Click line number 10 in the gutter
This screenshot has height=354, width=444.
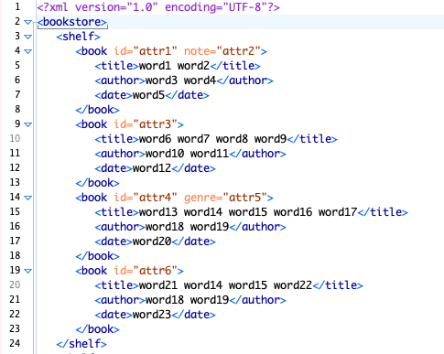tap(15, 138)
